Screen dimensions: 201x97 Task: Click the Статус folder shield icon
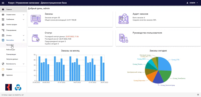tap(36, 38)
